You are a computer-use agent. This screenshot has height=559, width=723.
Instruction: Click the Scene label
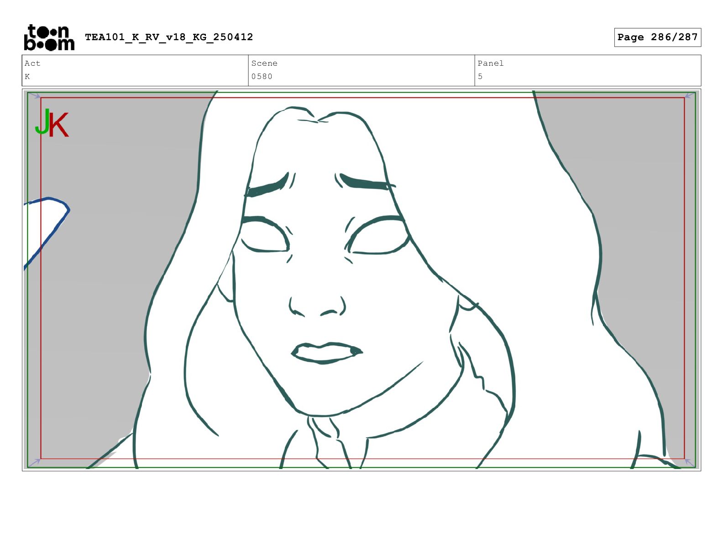tap(264, 63)
